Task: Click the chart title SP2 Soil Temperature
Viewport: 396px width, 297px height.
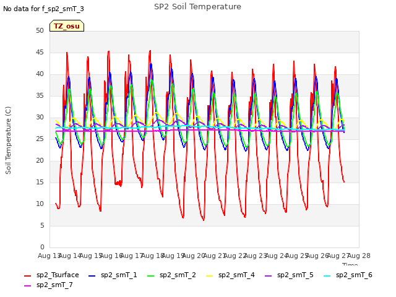Action: pyautogui.click(x=197, y=7)
